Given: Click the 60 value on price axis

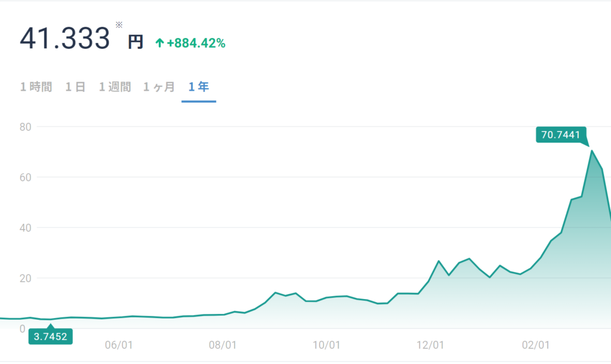Looking at the screenshot, I should [x=25, y=177].
